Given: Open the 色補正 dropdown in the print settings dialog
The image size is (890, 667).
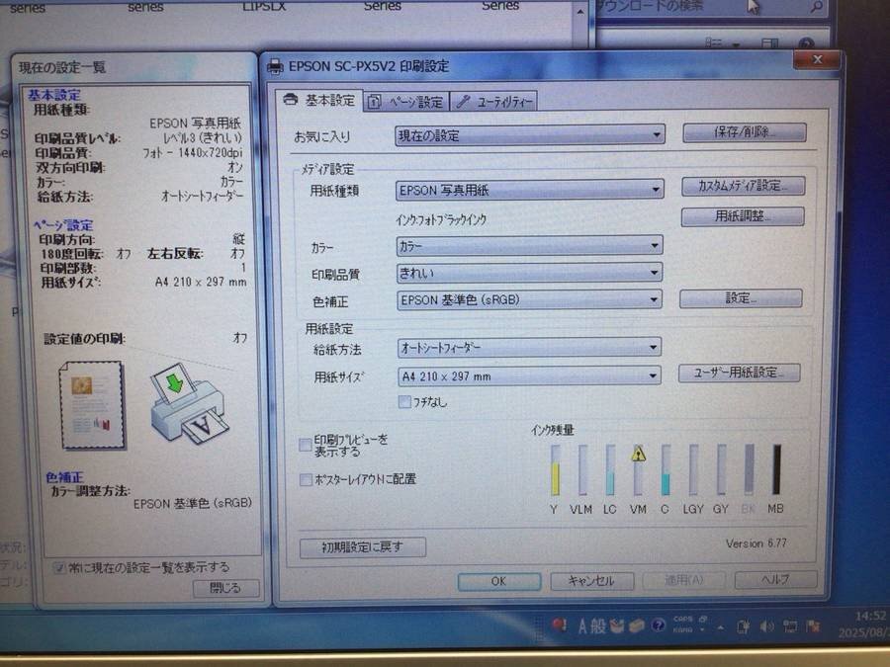Looking at the screenshot, I should [x=530, y=300].
